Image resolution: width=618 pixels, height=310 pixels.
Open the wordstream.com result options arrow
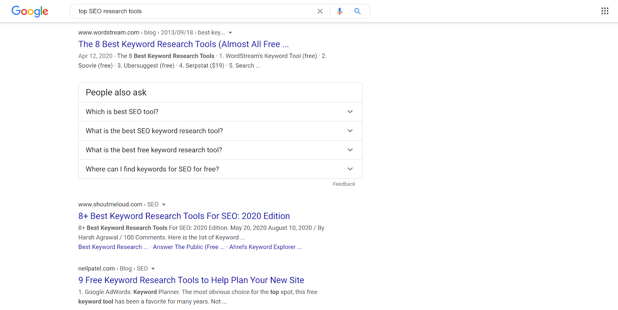pyautogui.click(x=230, y=33)
